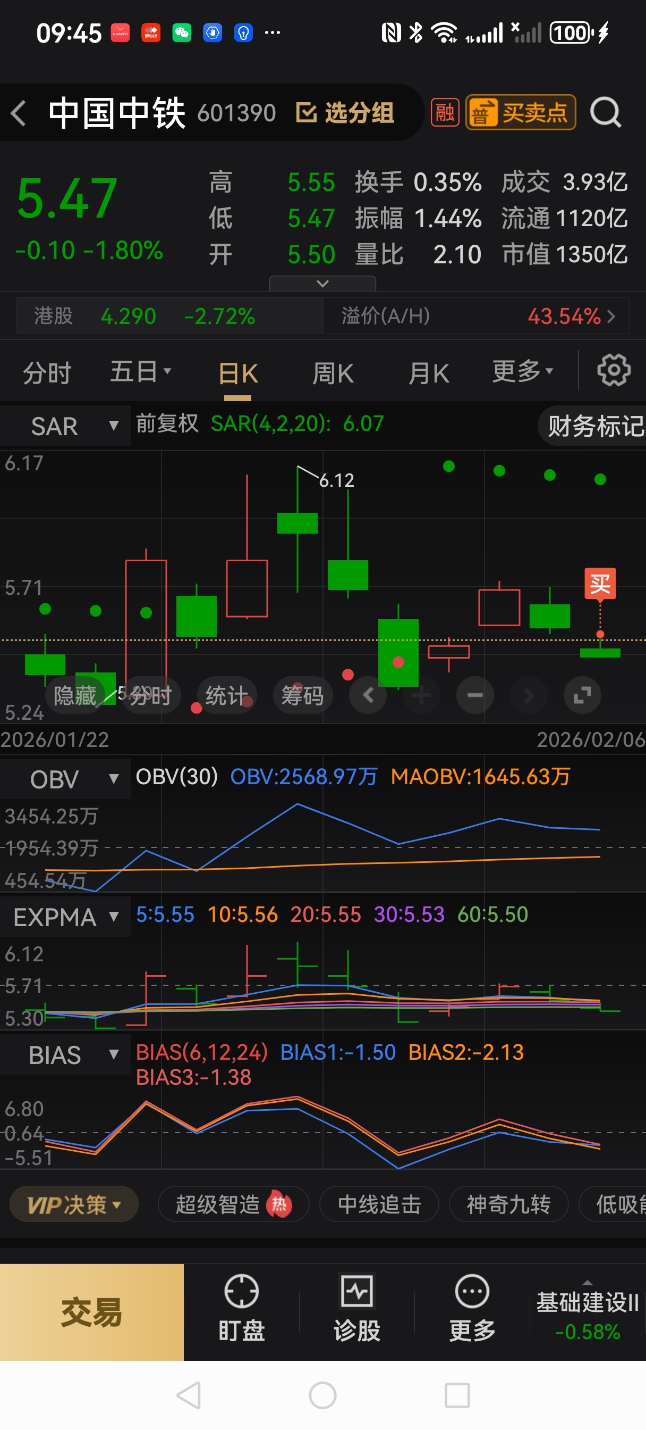
Task: Switch to 分时 intraday tab
Action: coord(47,372)
